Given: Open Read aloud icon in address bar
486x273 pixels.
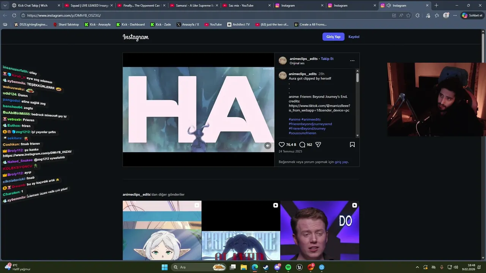Looking at the screenshot, I should pos(401,16).
